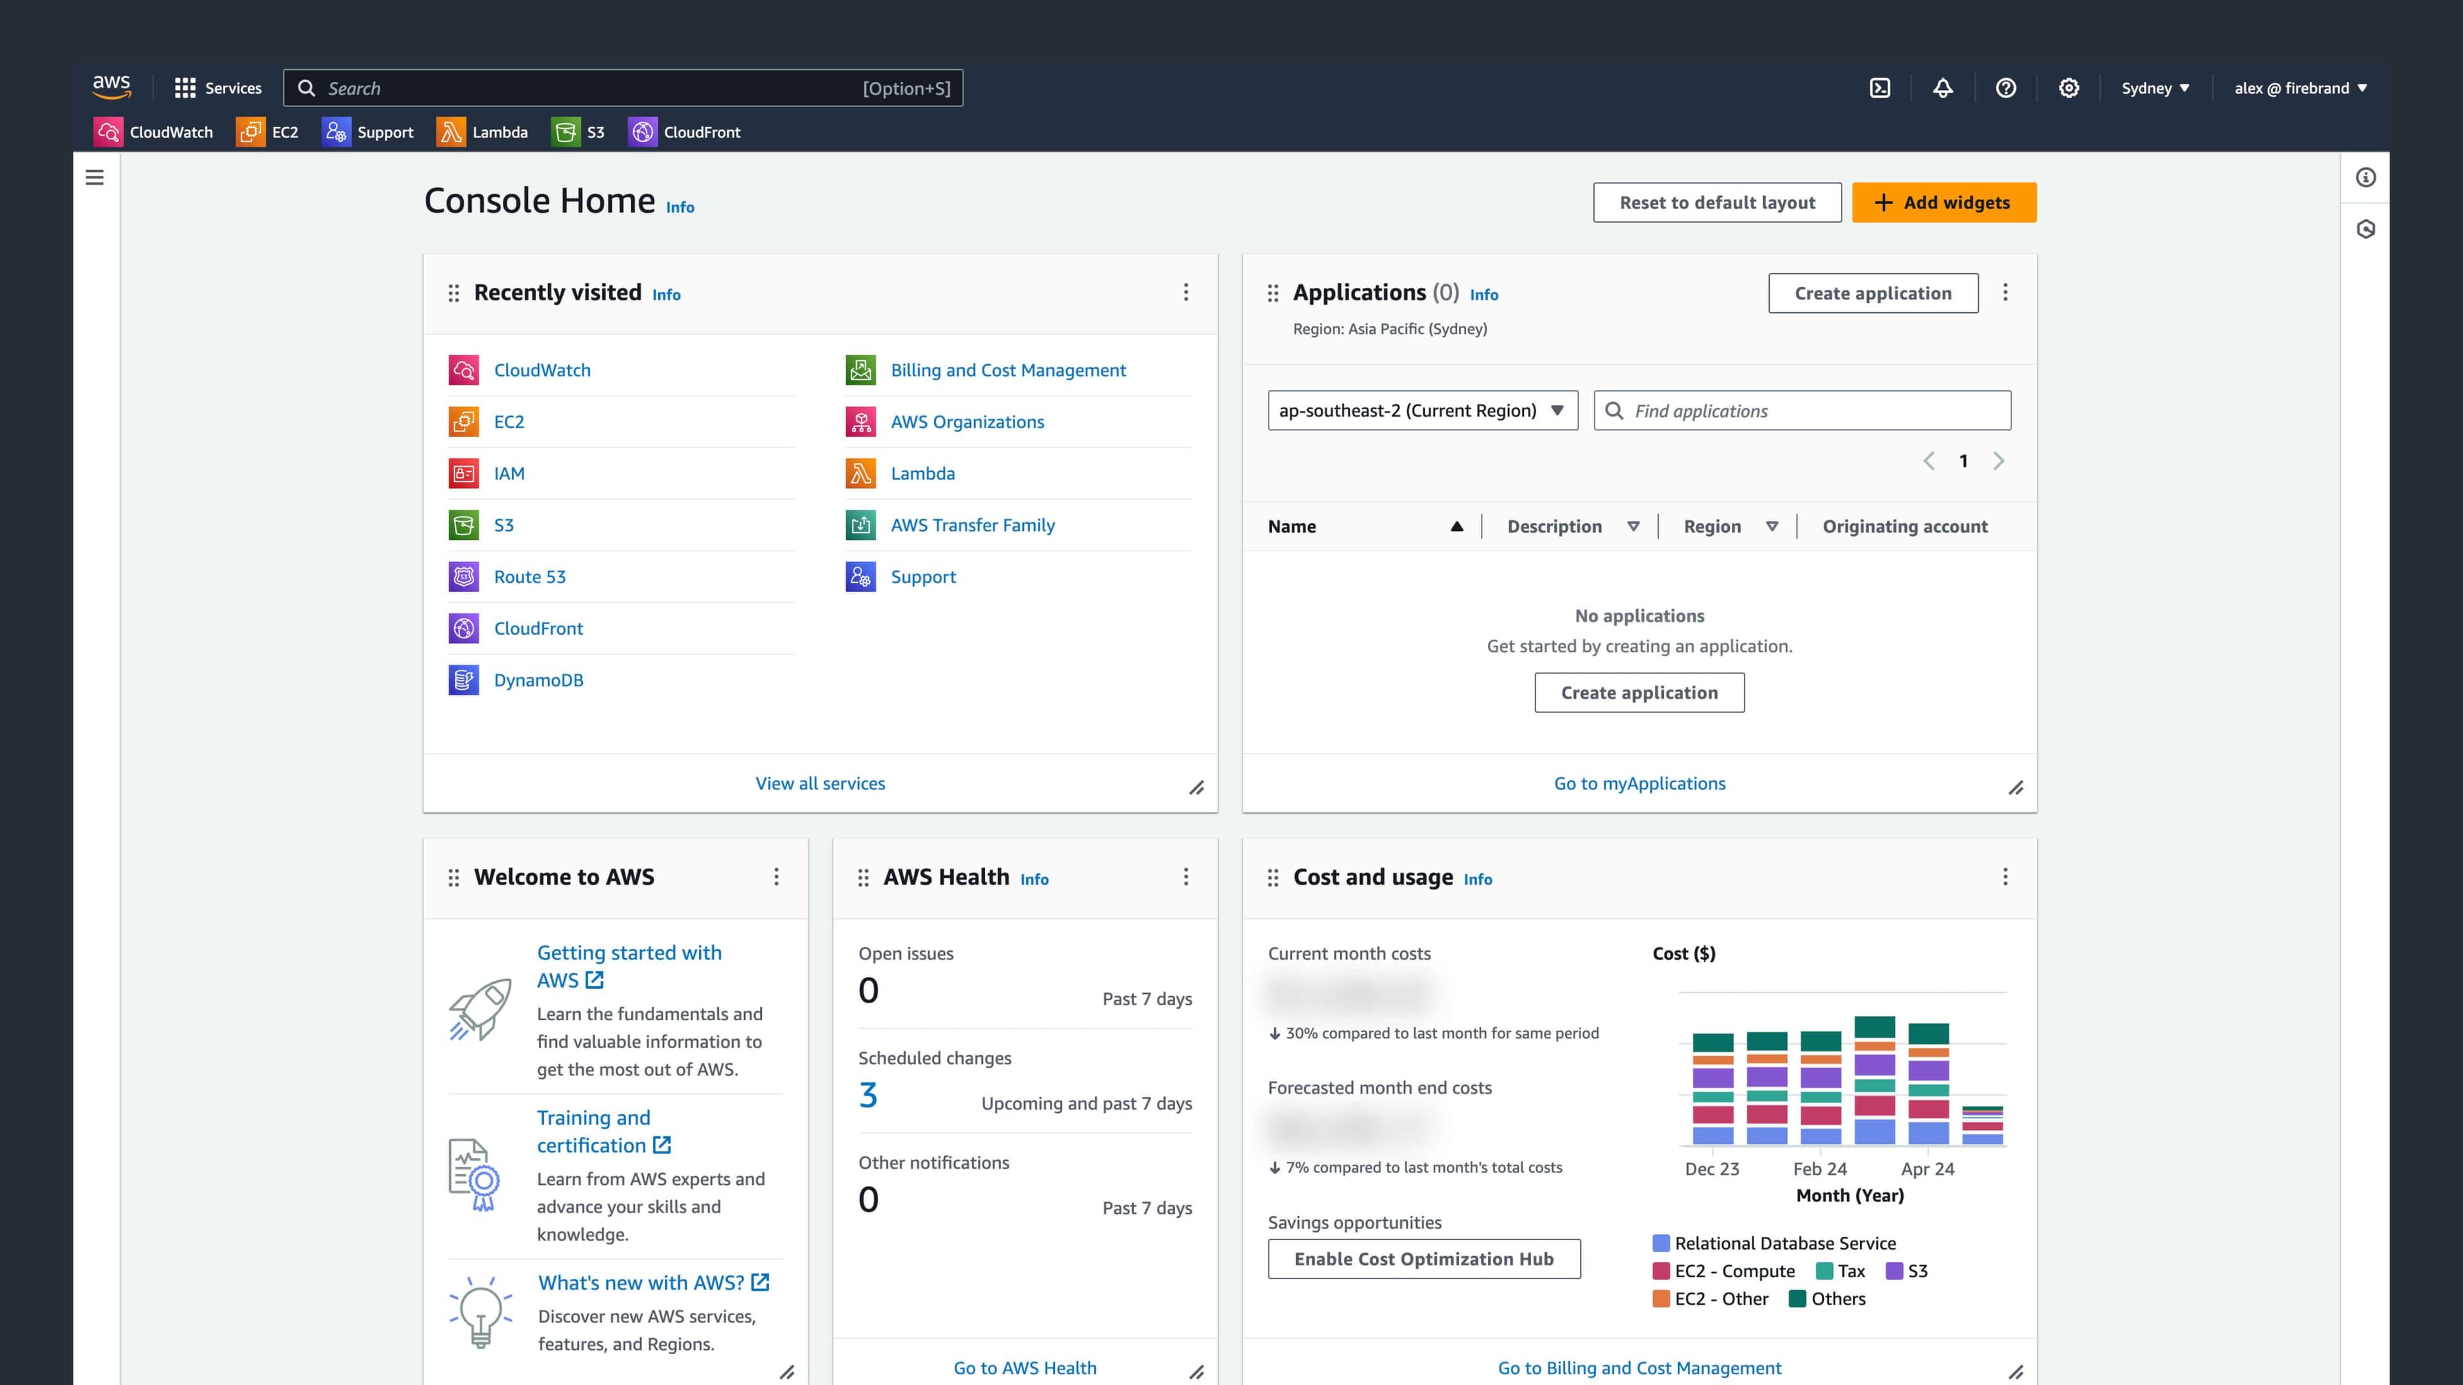Open What's new with AWS link
2463x1385 pixels.
pos(653,1282)
